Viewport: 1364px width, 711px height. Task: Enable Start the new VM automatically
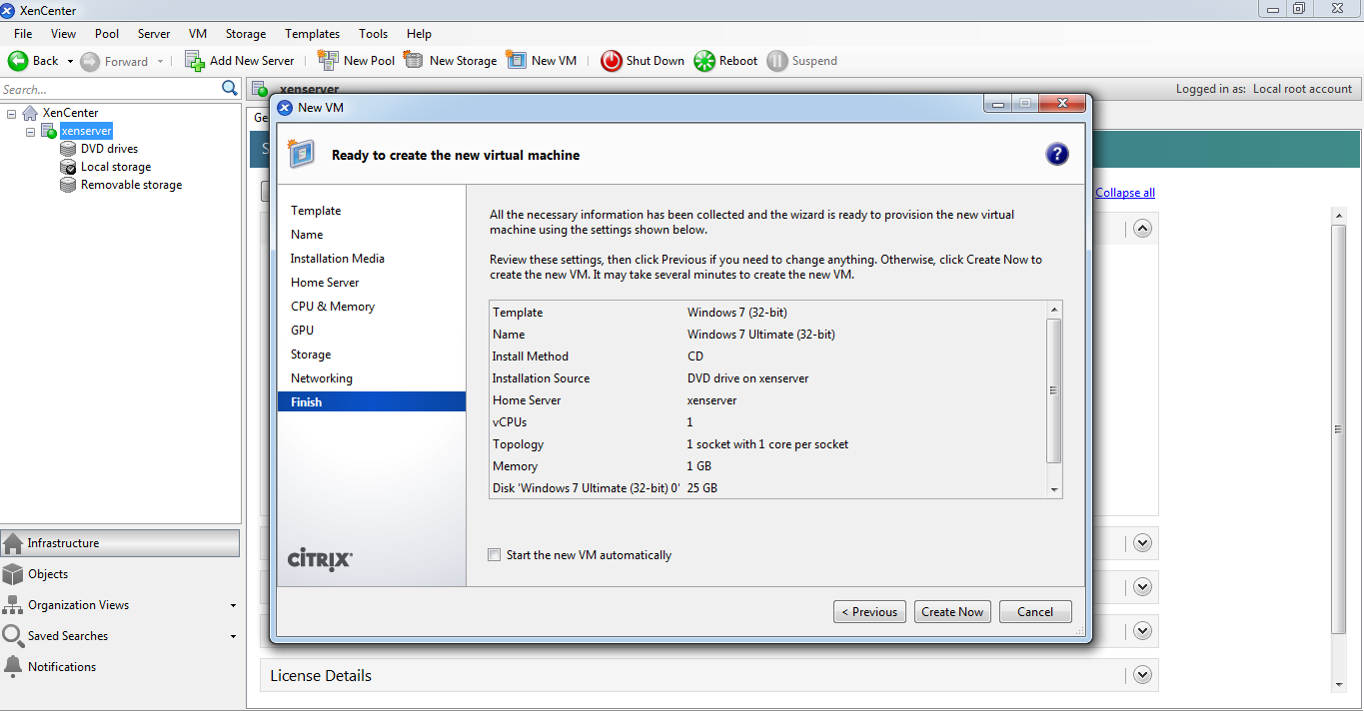tap(494, 555)
